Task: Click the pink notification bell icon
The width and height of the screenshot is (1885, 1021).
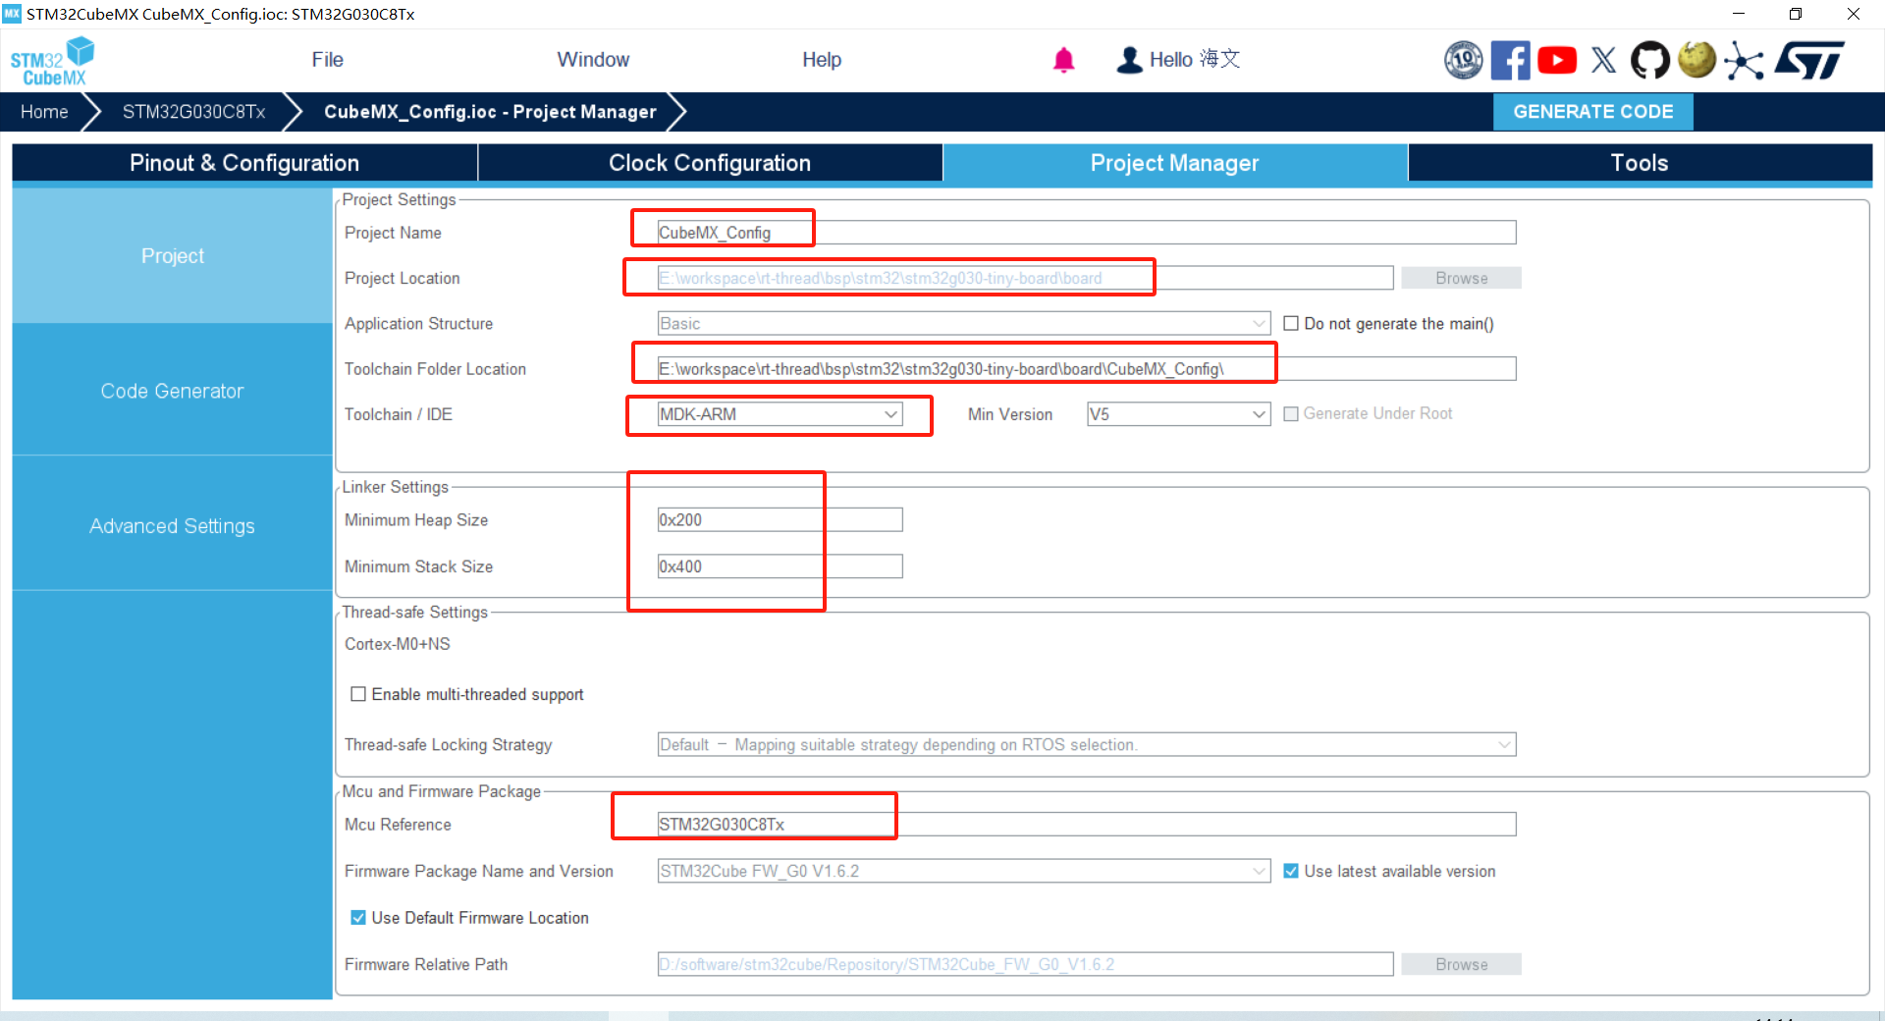Action: coord(1063,60)
